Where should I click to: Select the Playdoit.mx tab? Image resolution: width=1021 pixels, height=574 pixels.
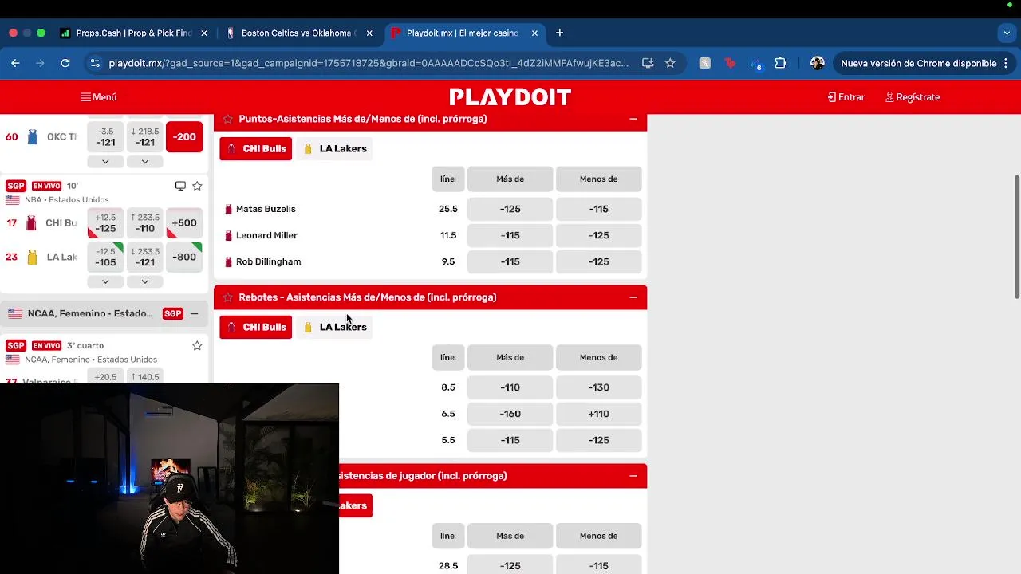[464, 33]
